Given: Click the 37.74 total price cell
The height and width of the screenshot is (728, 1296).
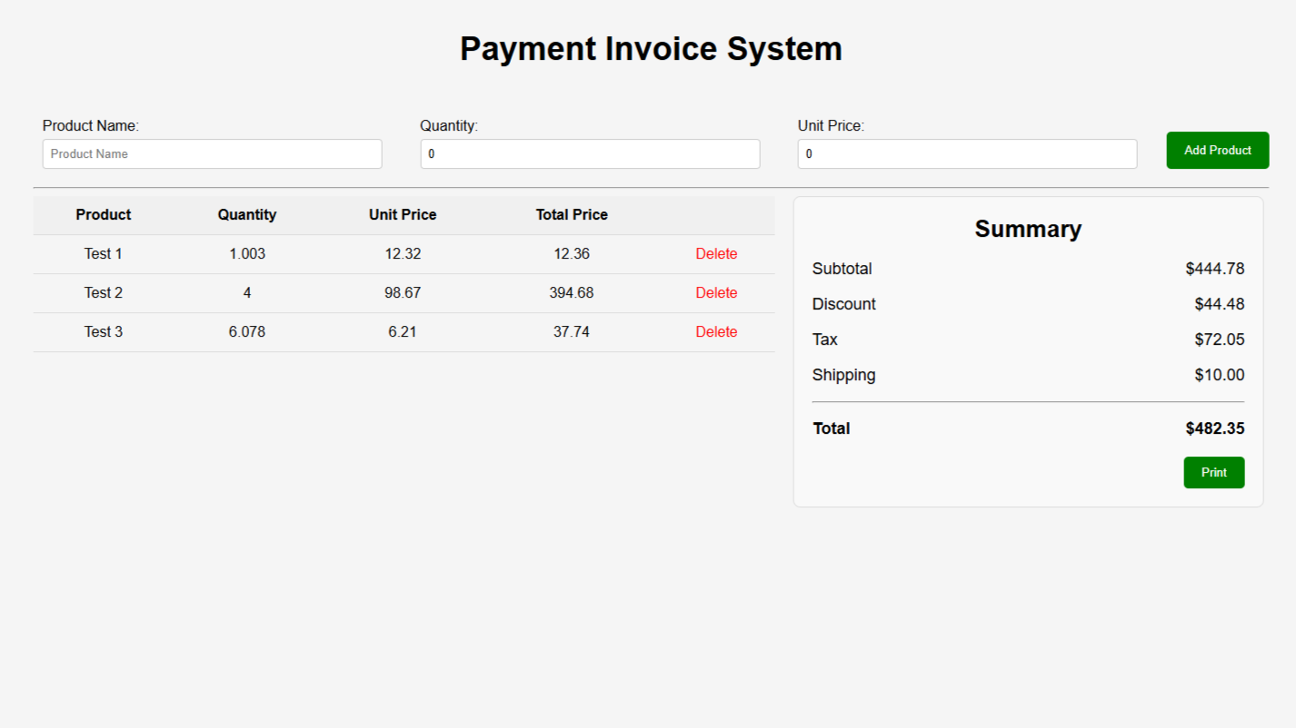Looking at the screenshot, I should coord(572,332).
